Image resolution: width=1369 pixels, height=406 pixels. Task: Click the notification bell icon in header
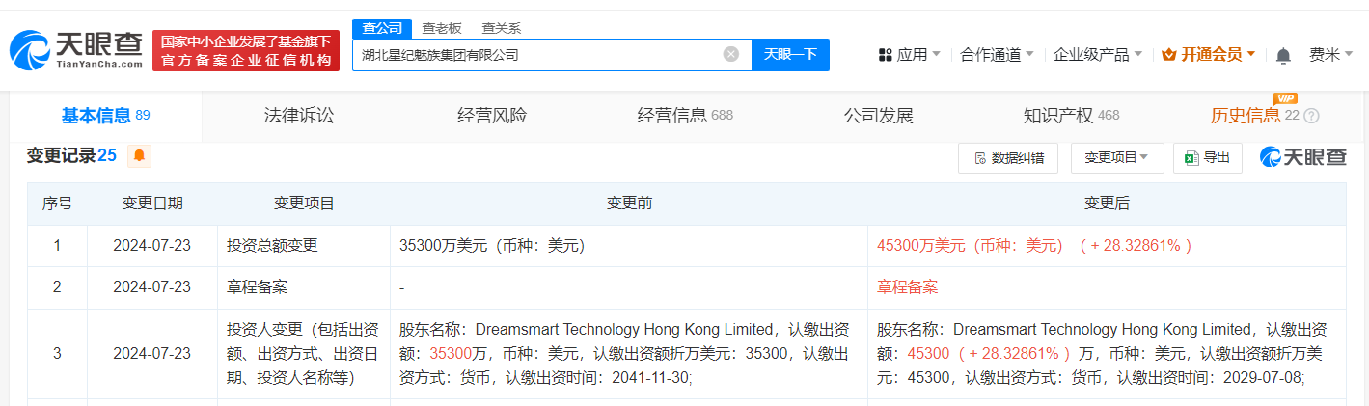(1282, 56)
